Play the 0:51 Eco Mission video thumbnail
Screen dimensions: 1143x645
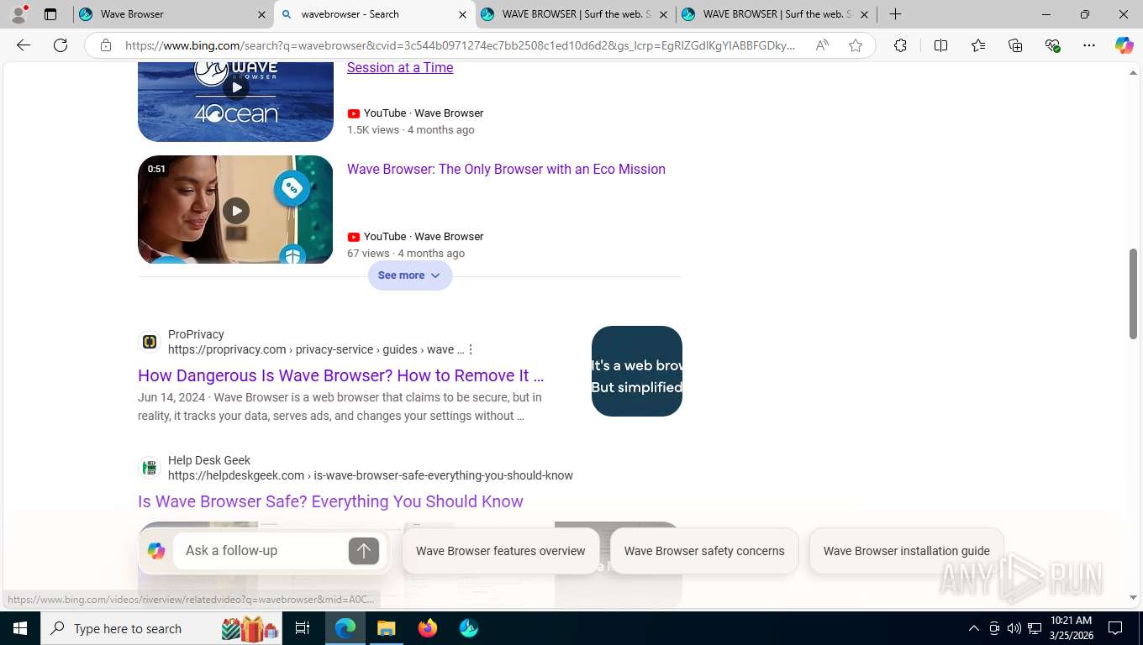pos(235,209)
